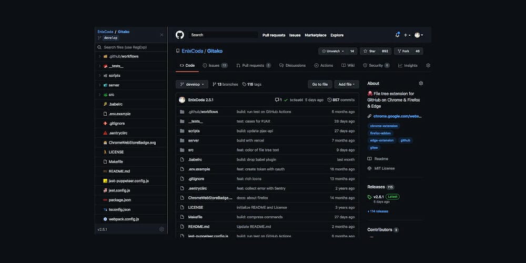Click the GitHub search box

point(222,35)
